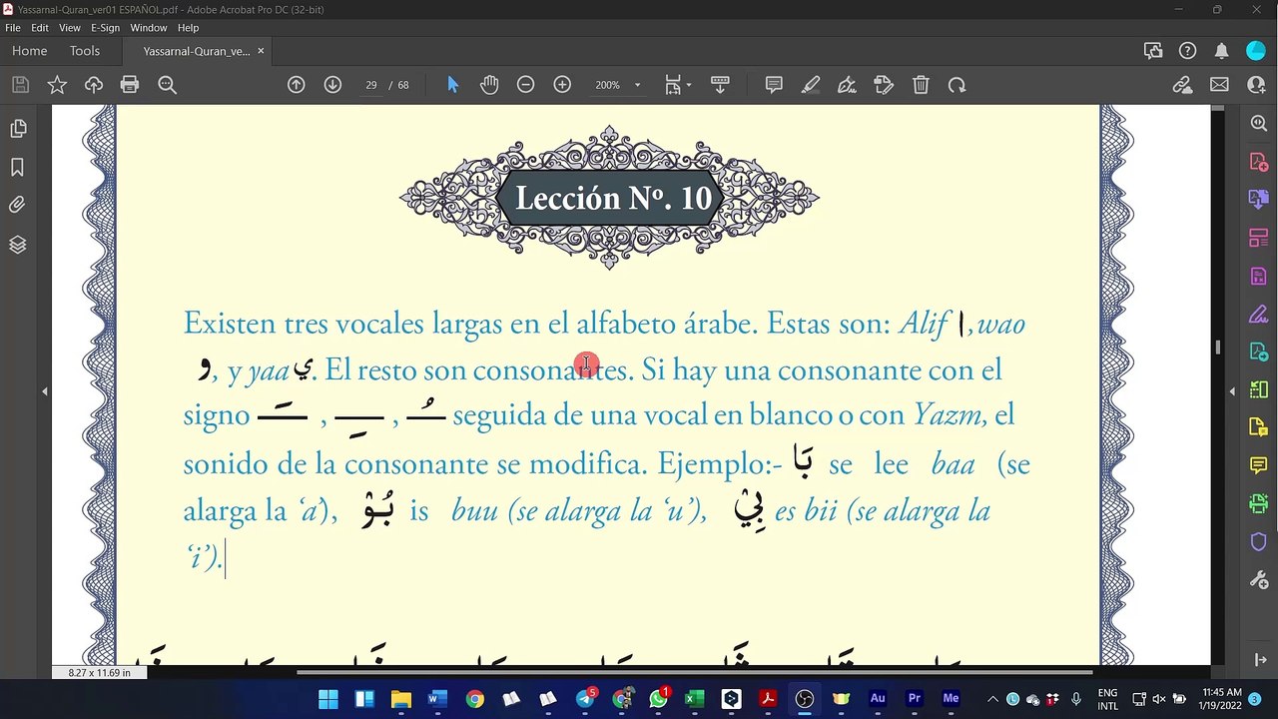Open the Page Thumbnails panel

pos(17,129)
